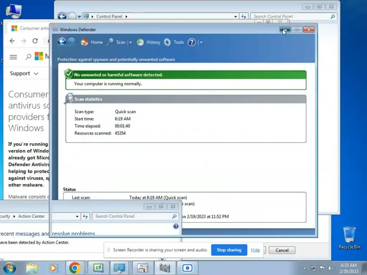
Task: Open screen recorder app in taskbar
Action: coord(187,268)
